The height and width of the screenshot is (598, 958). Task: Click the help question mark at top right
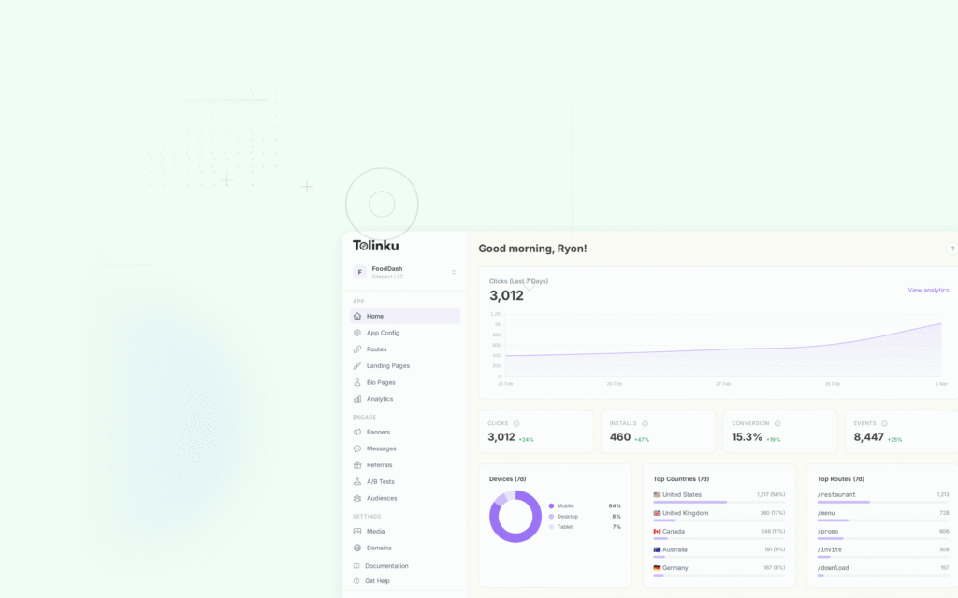(x=951, y=249)
